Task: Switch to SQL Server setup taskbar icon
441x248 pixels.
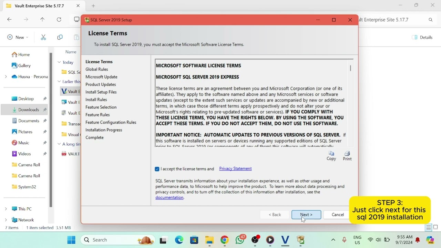Action: [x=301, y=240]
